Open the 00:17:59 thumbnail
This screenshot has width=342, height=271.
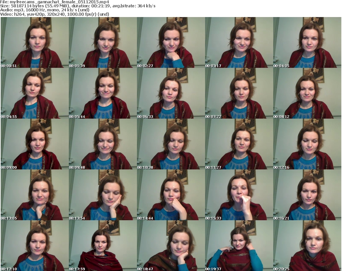103,246
